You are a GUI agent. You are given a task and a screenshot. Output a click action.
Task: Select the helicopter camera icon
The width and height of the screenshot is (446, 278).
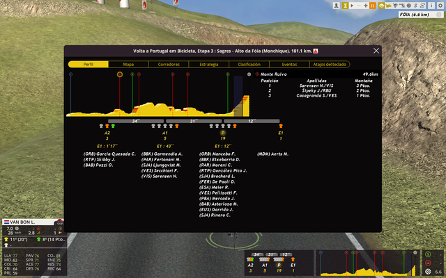point(395,6)
